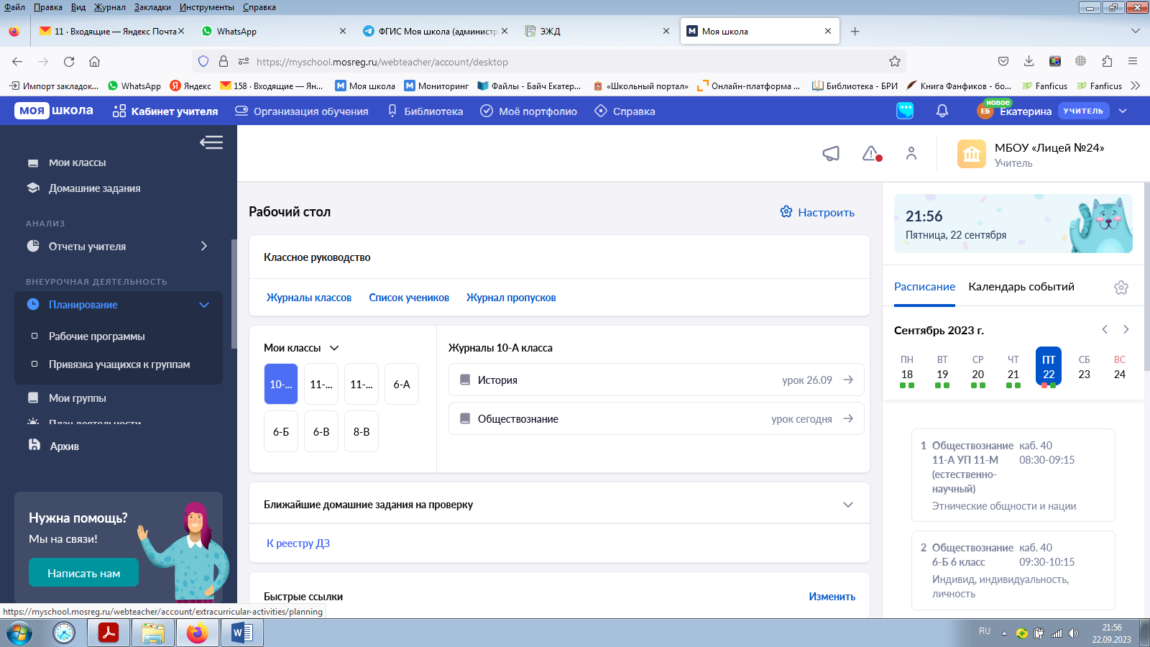
Task: Open a new browser tab
Action: (x=855, y=31)
